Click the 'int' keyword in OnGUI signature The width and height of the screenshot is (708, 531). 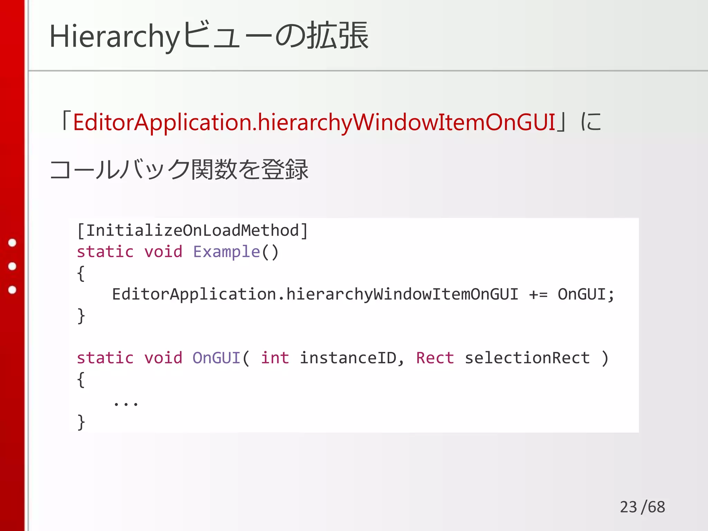tap(275, 358)
